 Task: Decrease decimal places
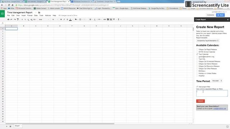(28, 19)
